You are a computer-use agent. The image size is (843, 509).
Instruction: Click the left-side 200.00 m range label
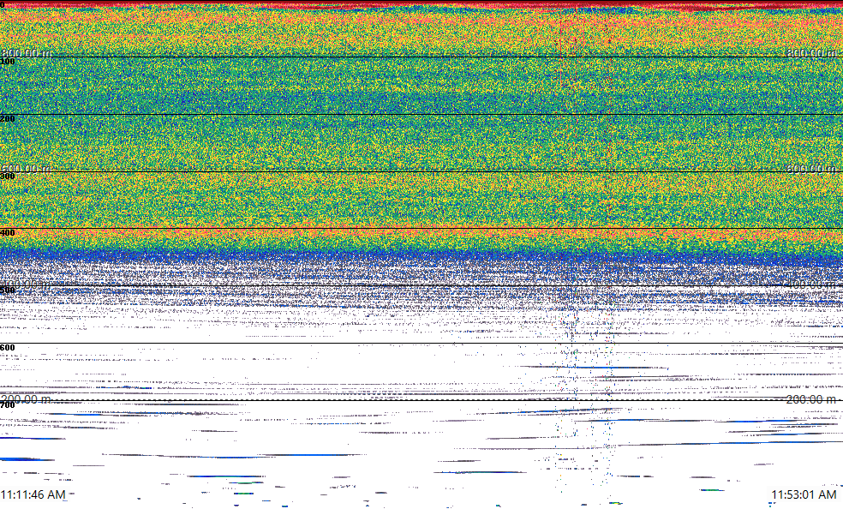26,399
